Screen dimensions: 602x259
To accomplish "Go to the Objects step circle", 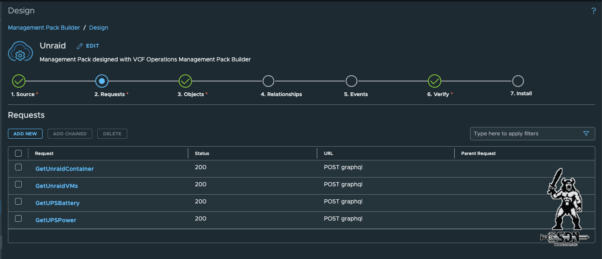I will click(185, 81).
